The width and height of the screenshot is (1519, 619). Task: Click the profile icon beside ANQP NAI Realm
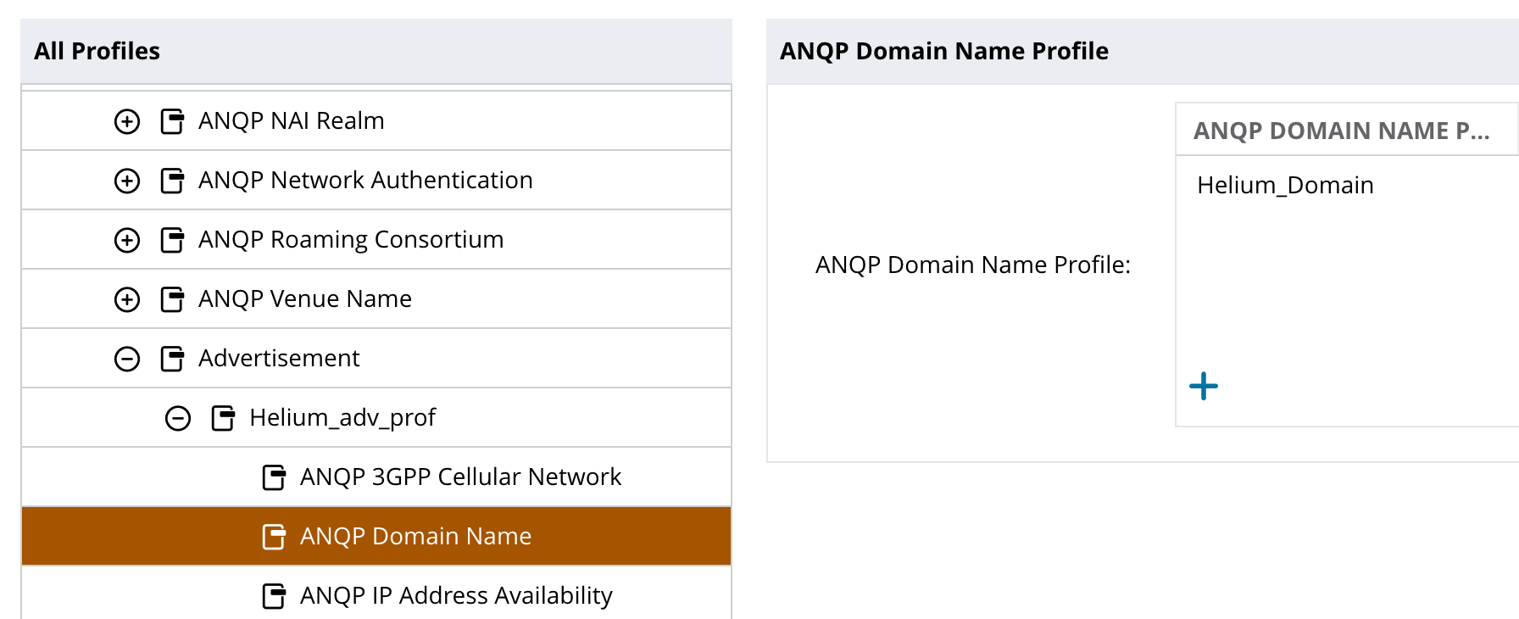(172, 121)
